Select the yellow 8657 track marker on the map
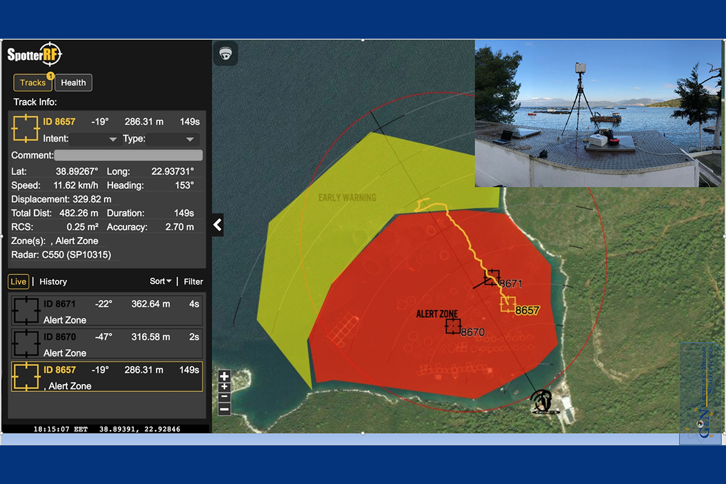 [509, 304]
